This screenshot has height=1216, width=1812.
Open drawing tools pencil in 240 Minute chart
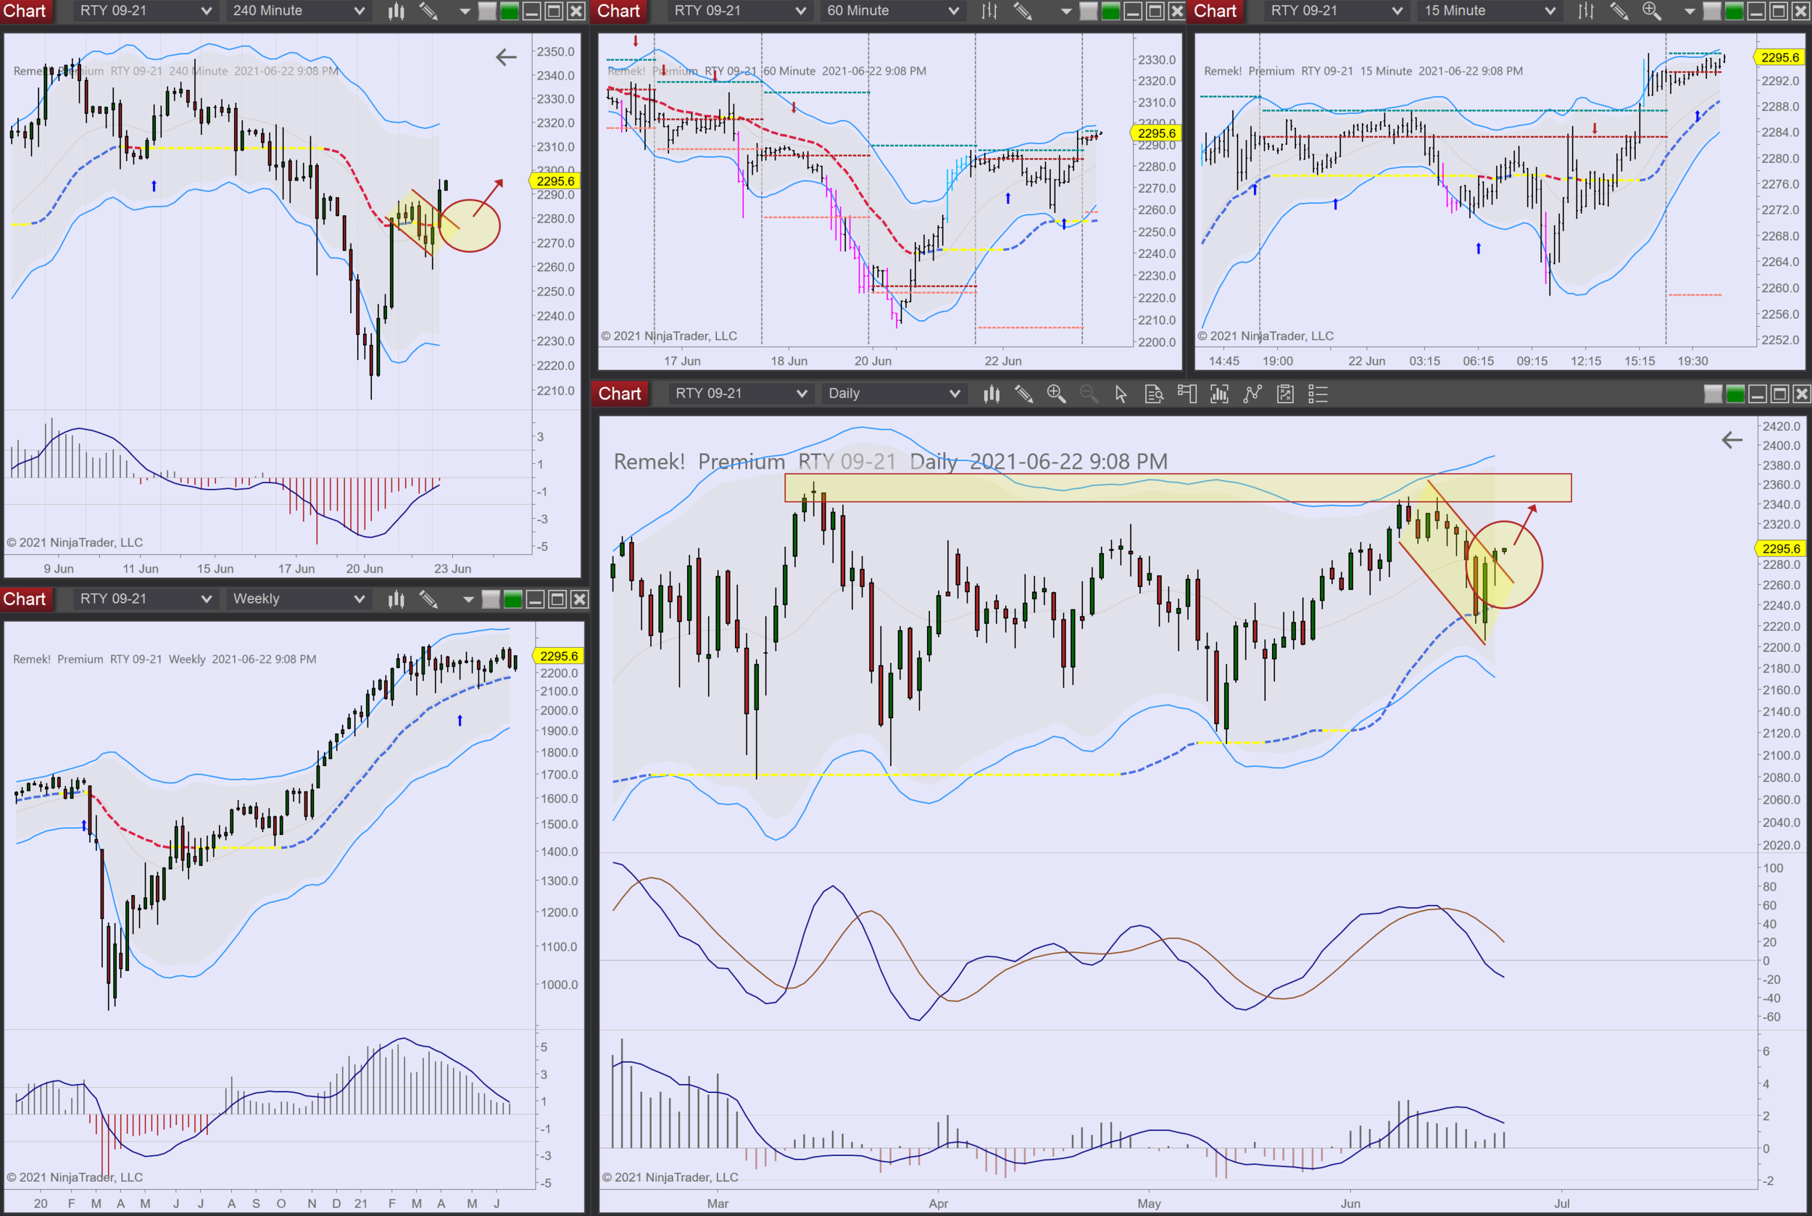pos(428,11)
